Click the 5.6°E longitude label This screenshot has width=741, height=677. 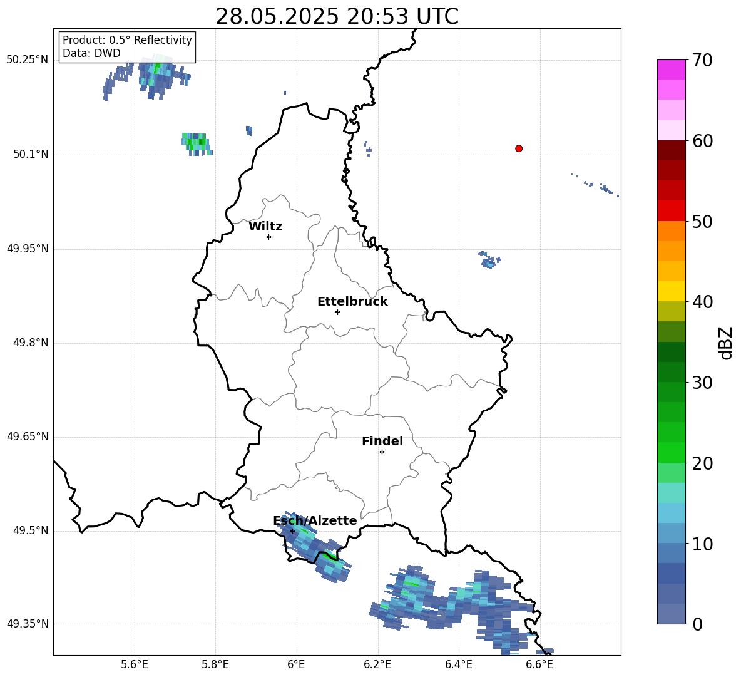click(x=135, y=664)
